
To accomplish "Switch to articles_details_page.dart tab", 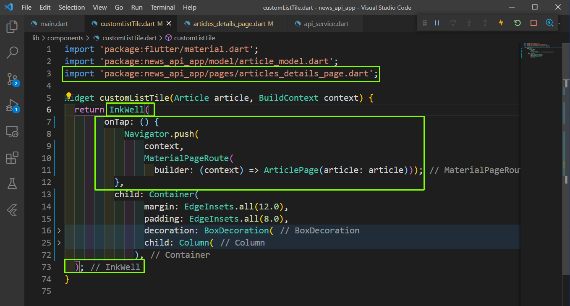I will [232, 24].
